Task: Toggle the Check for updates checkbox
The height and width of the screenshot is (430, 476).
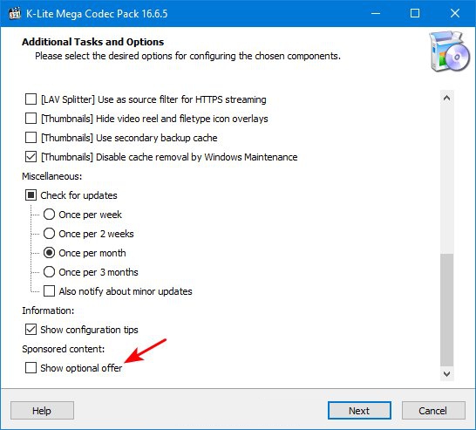Action: click(31, 195)
